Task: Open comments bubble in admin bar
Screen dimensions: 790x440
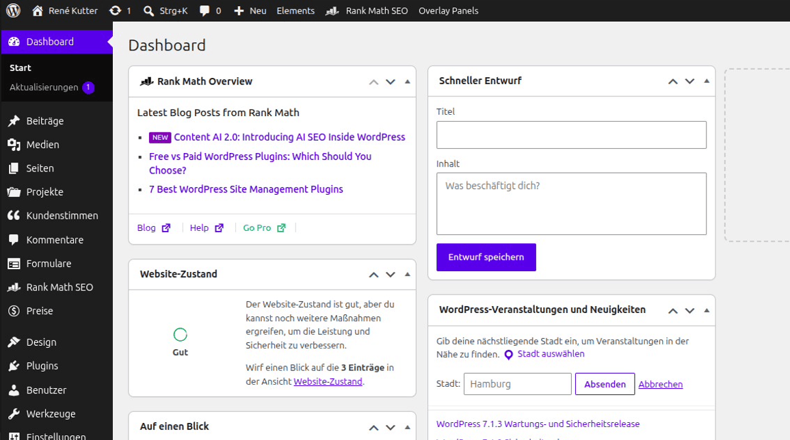Action: tap(204, 10)
